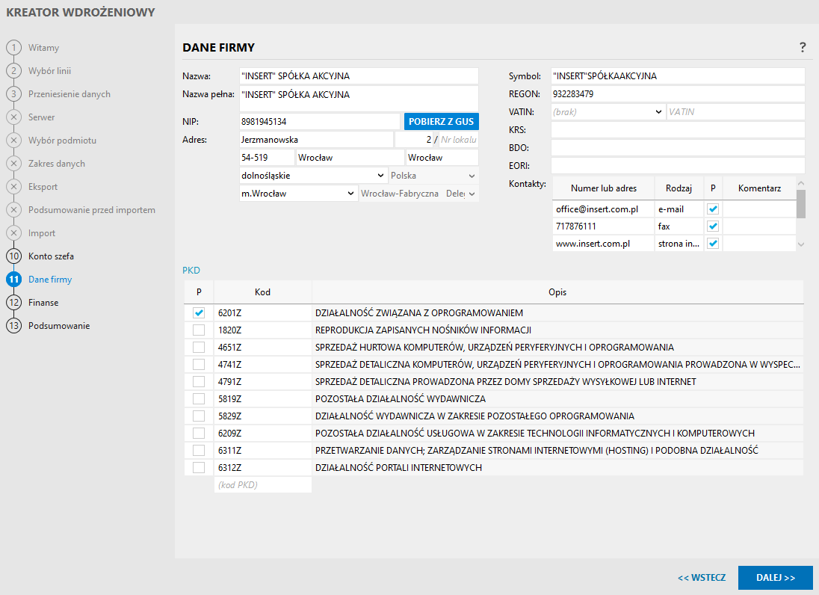
Task: Click step 1 circle icon for Witamy
Action: point(14,48)
